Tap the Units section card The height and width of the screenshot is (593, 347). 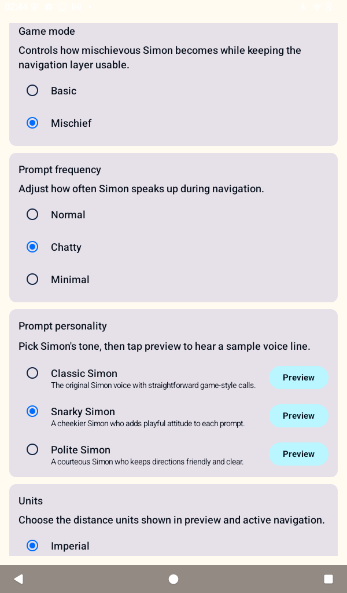click(x=173, y=510)
